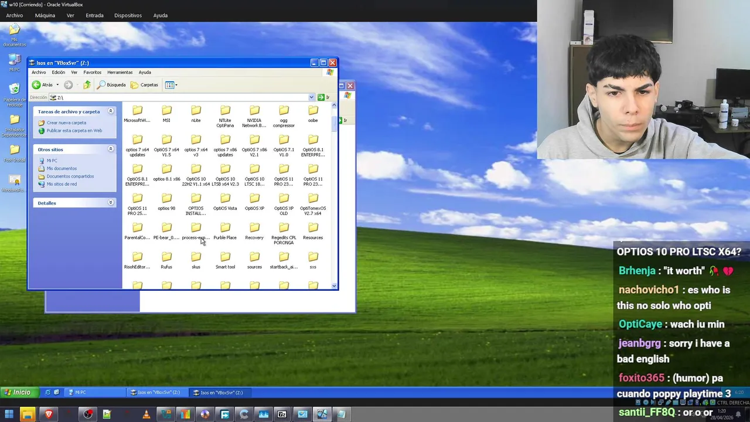Select the OptiTomexOS V2.7 x64 folder
The height and width of the screenshot is (422, 750).
pos(313,204)
